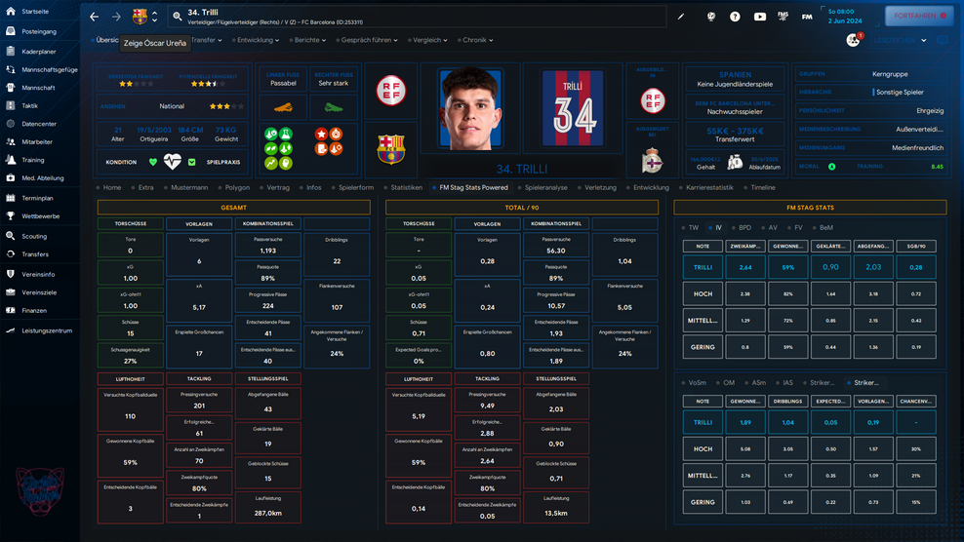Image resolution: width=964 pixels, height=542 pixels.
Task: Select the TW position radio button
Action: tap(689, 227)
